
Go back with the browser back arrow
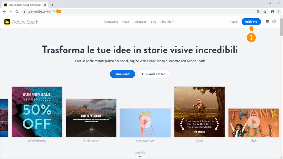tap(4, 11)
